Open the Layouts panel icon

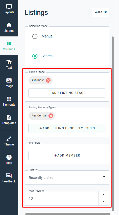[x=9, y=7]
